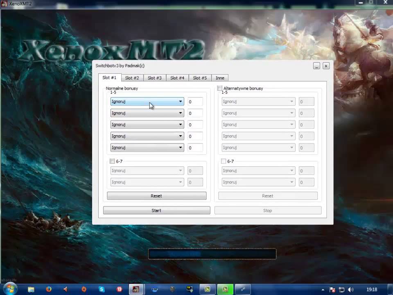Select the highlighted bright green taskbar button
The width and height of the screenshot is (393, 295).
(x=225, y=290)
